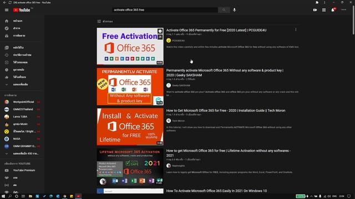Play Free Activation Office 365 thumbnail
The width and height of the screenshot is (355, 199).
click(130, 46)
